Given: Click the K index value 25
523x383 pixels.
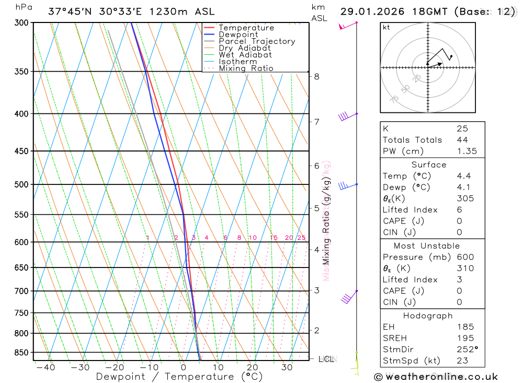Looking at the screenshot, I should (462, 129).
